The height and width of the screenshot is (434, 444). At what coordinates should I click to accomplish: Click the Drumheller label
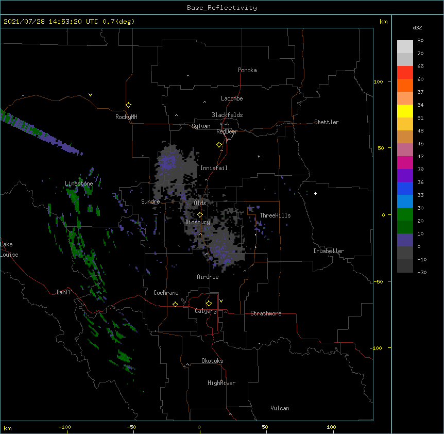pos(329,251)
